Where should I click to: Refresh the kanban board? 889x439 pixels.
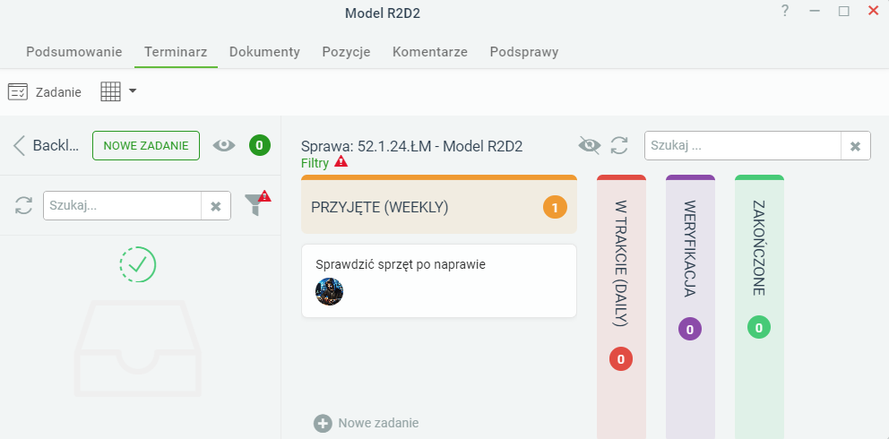pyautogui.click(x=619, y=145)
